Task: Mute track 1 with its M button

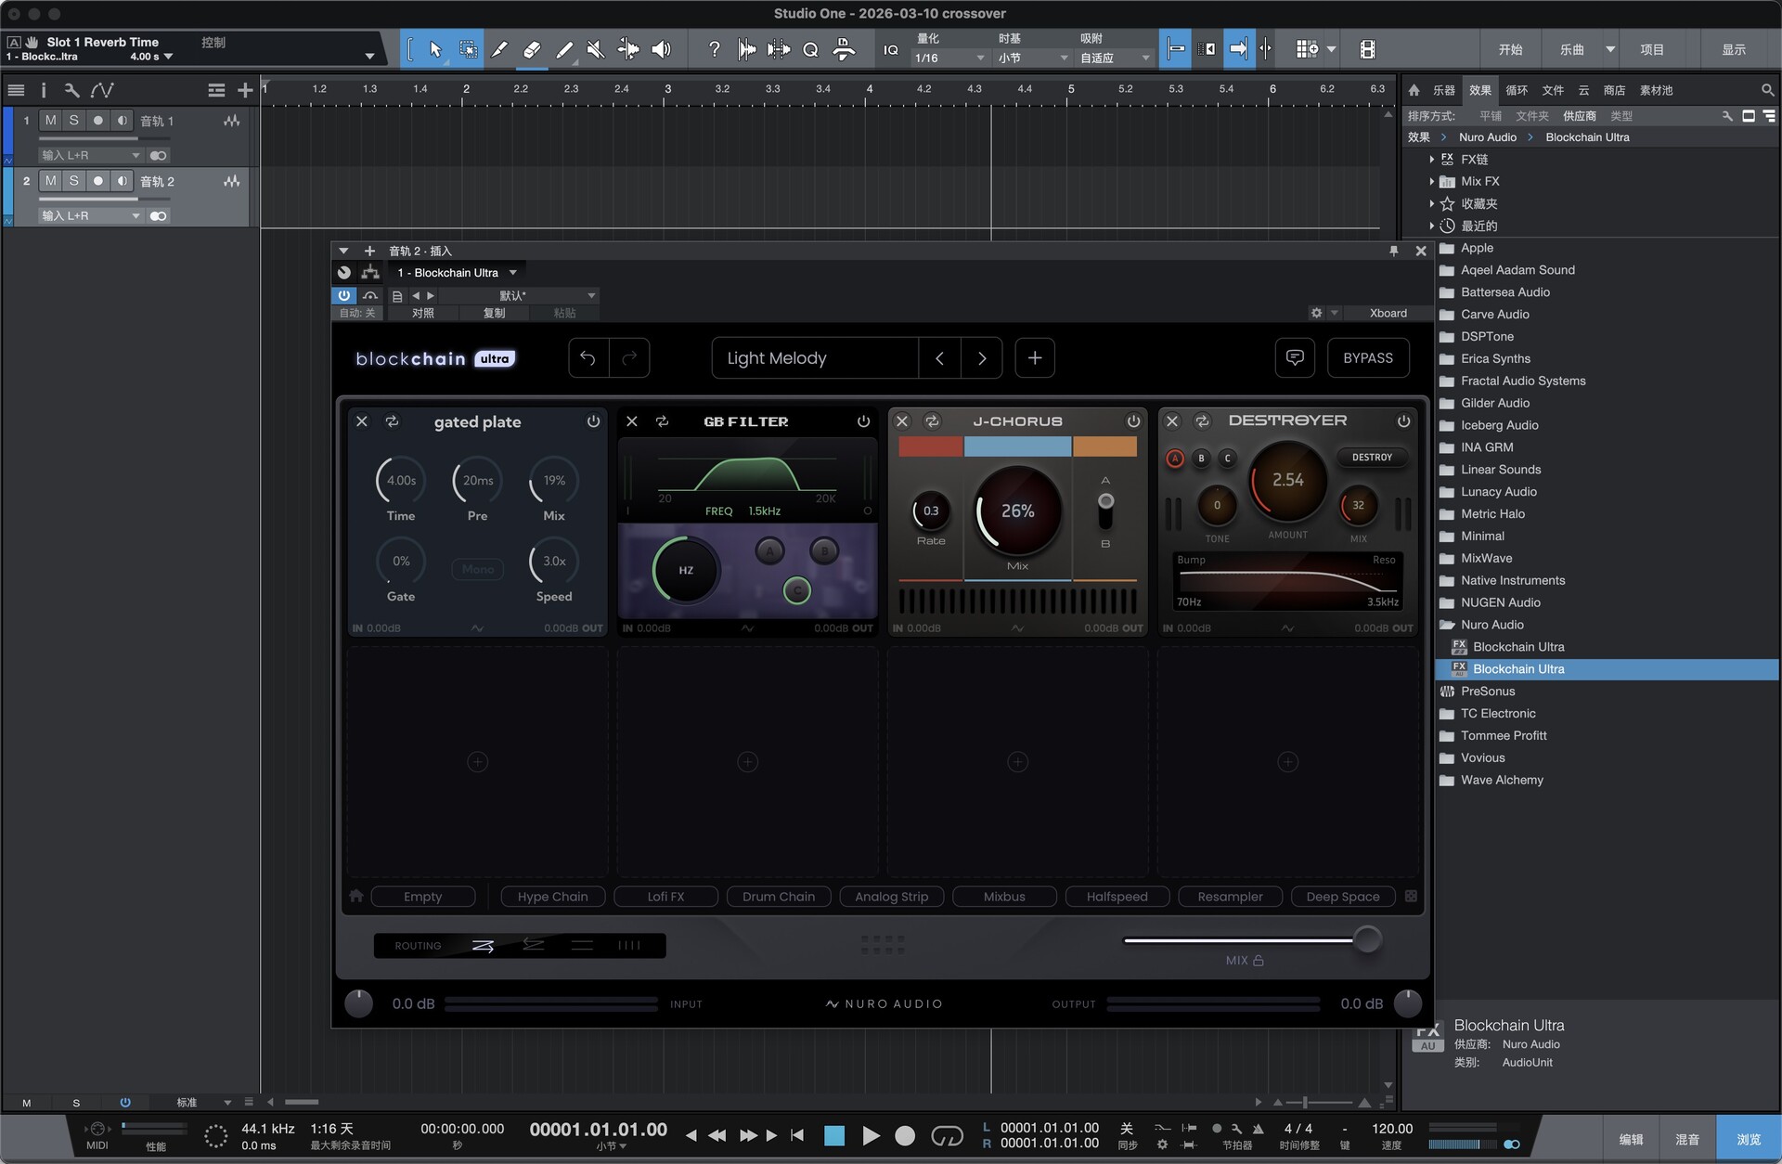Action: pos(50,121)
